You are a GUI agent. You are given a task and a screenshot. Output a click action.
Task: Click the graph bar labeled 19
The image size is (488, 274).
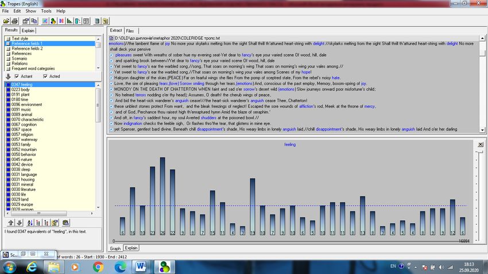tap(253, 206)
